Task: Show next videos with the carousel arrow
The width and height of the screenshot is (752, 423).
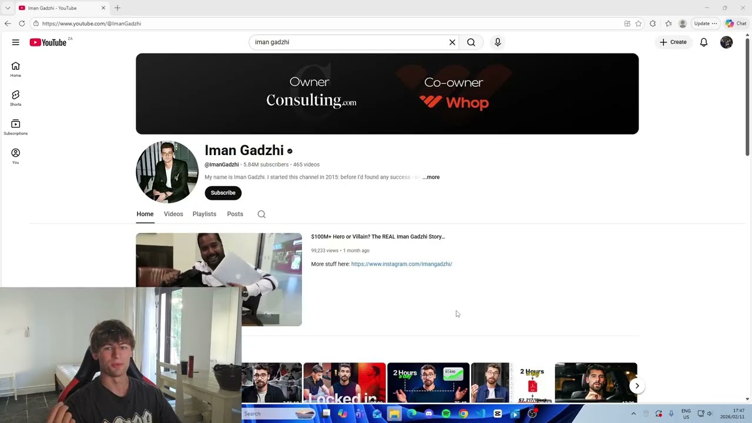Action: pos(637,386)
